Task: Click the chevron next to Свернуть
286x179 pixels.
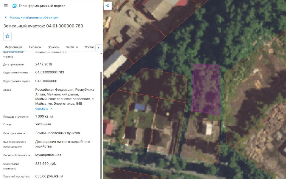Action: (52, 109)
